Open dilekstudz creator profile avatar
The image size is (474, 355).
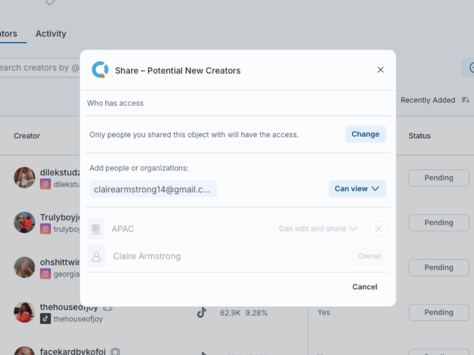pos(25,177)
